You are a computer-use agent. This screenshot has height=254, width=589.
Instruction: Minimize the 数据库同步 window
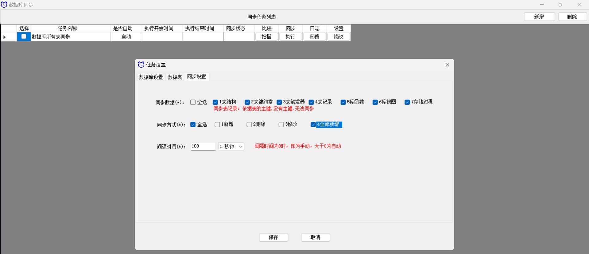point(542,5)
